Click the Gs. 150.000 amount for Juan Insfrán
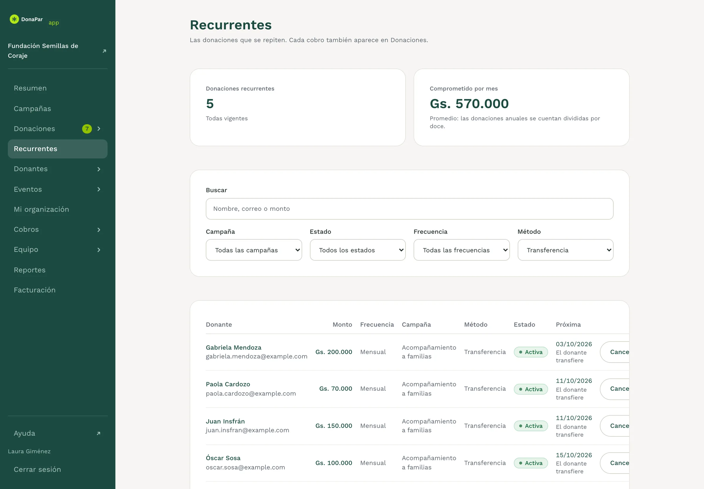Viewport: 704px width, 489px height. click(x=334, y=426)
